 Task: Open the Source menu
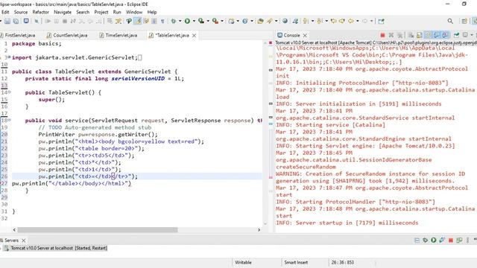coord(21,12)
